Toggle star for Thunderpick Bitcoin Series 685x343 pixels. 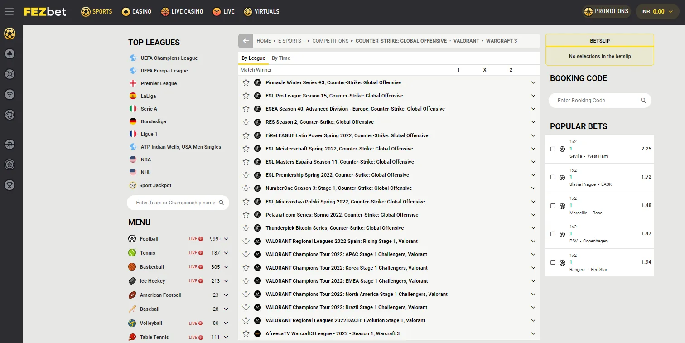point(246,228)
